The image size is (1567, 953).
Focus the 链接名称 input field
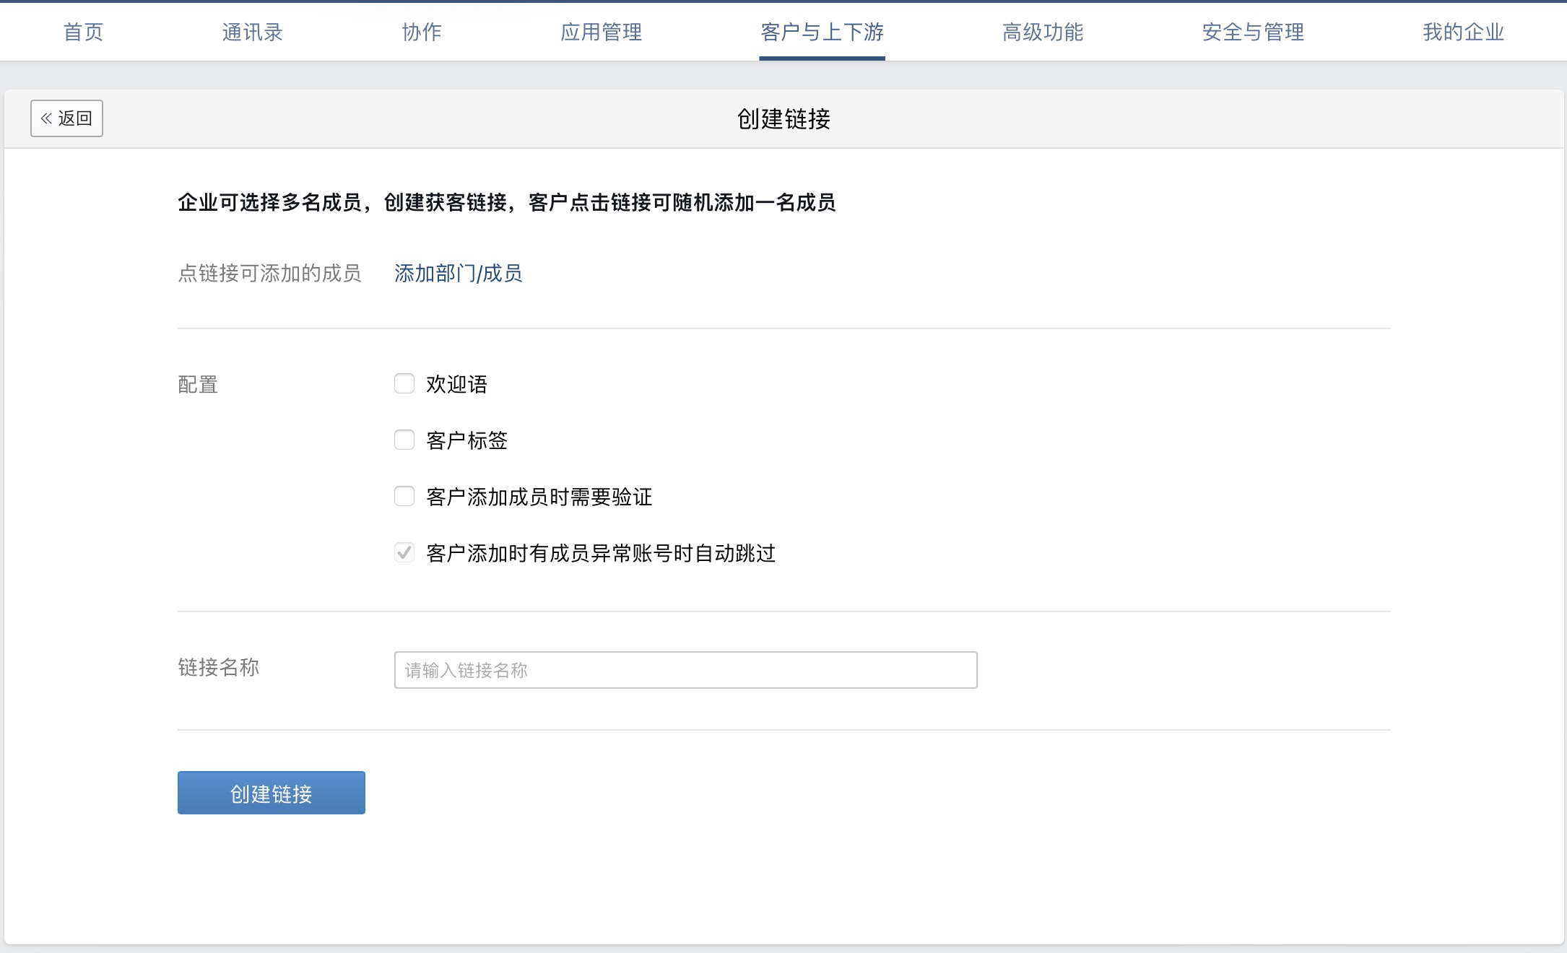pos(685,670)
